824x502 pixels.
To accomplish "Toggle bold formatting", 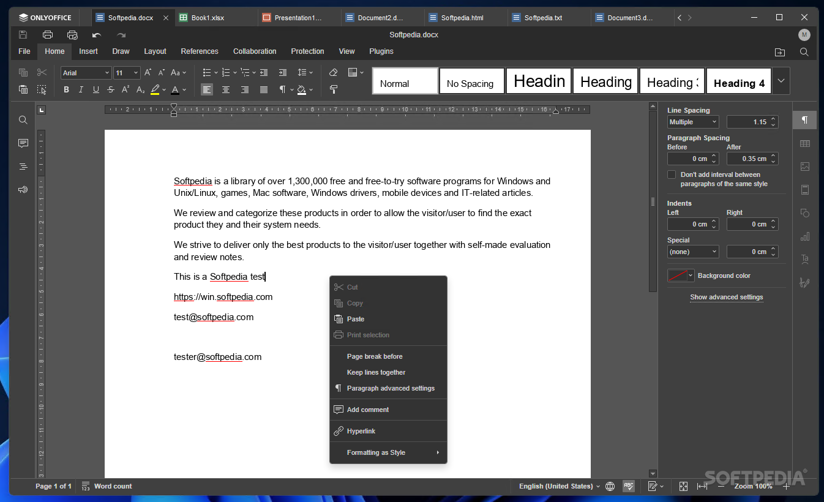I will 66,89.
